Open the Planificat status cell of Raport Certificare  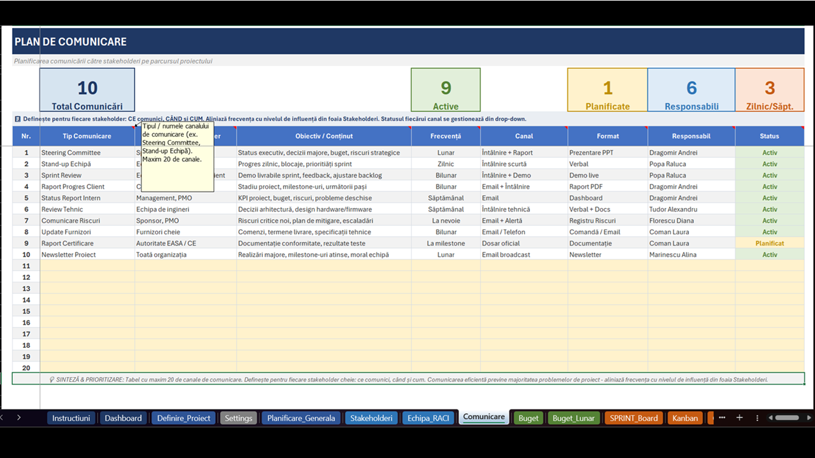point(770,244)
